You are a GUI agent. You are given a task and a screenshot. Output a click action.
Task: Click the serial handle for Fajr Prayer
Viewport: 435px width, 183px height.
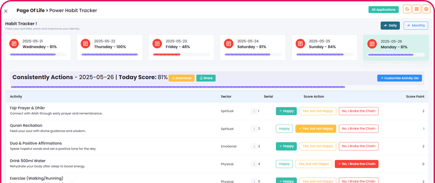pos(254,111)
